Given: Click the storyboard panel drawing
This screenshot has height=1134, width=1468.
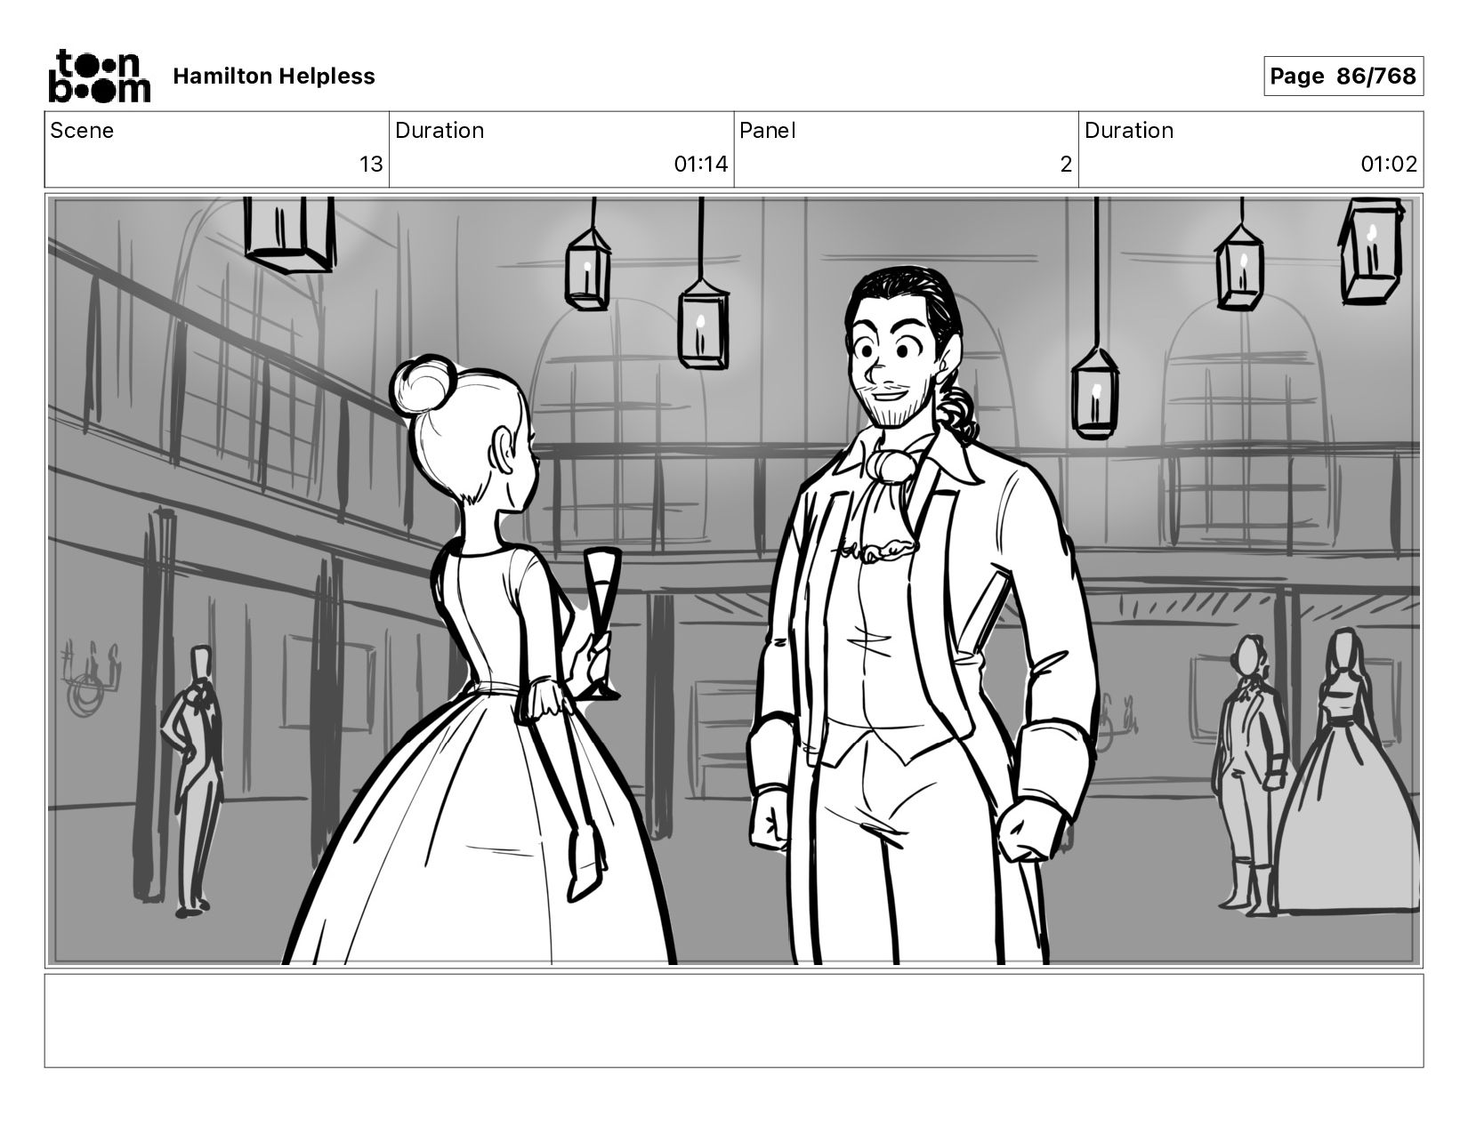Looking at the screenshot, I should (x=734, y=581).
